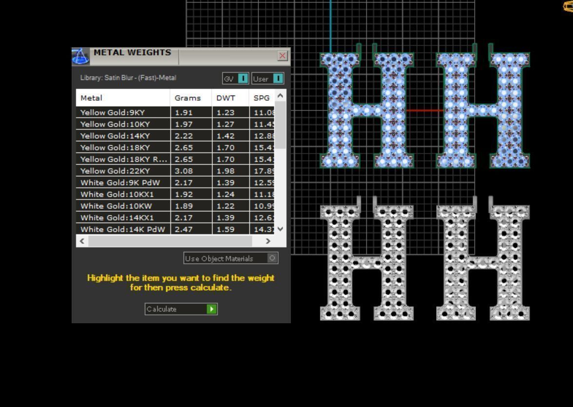Select the Yellow Gold:18KY row

click(175, 148)
